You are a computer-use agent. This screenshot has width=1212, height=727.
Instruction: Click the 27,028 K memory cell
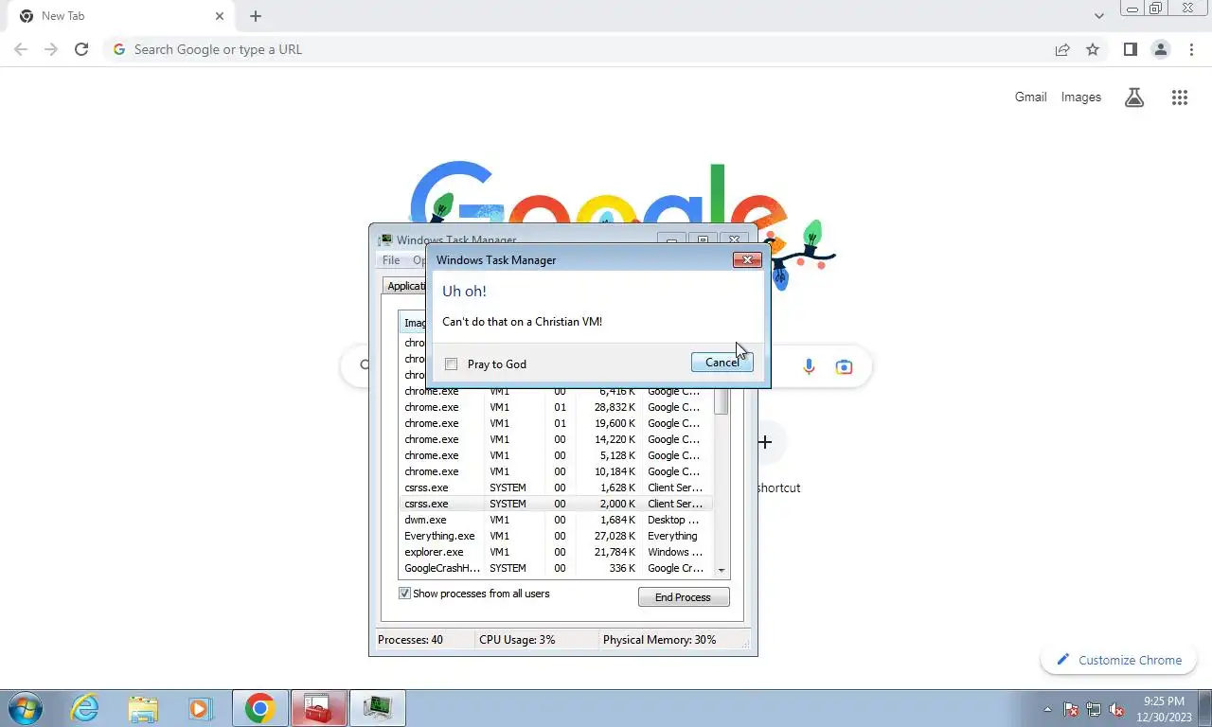(x=615, y=536)
